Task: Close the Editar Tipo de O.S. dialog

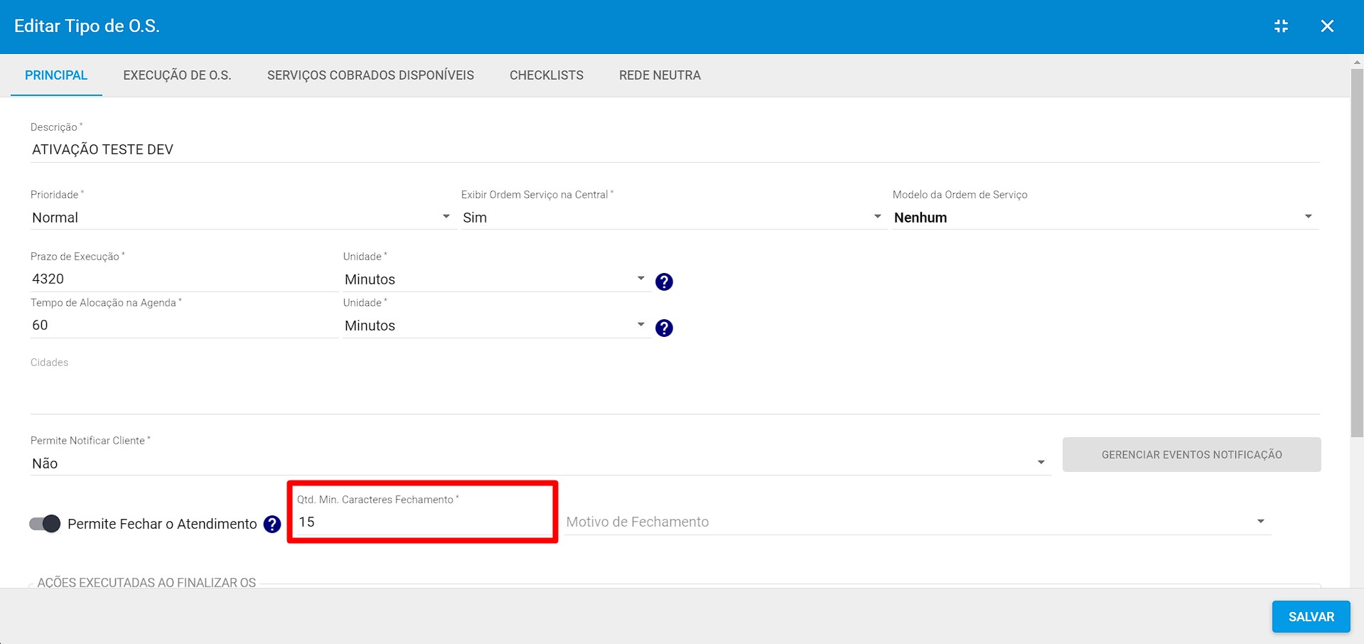Action: point(1327,26)
